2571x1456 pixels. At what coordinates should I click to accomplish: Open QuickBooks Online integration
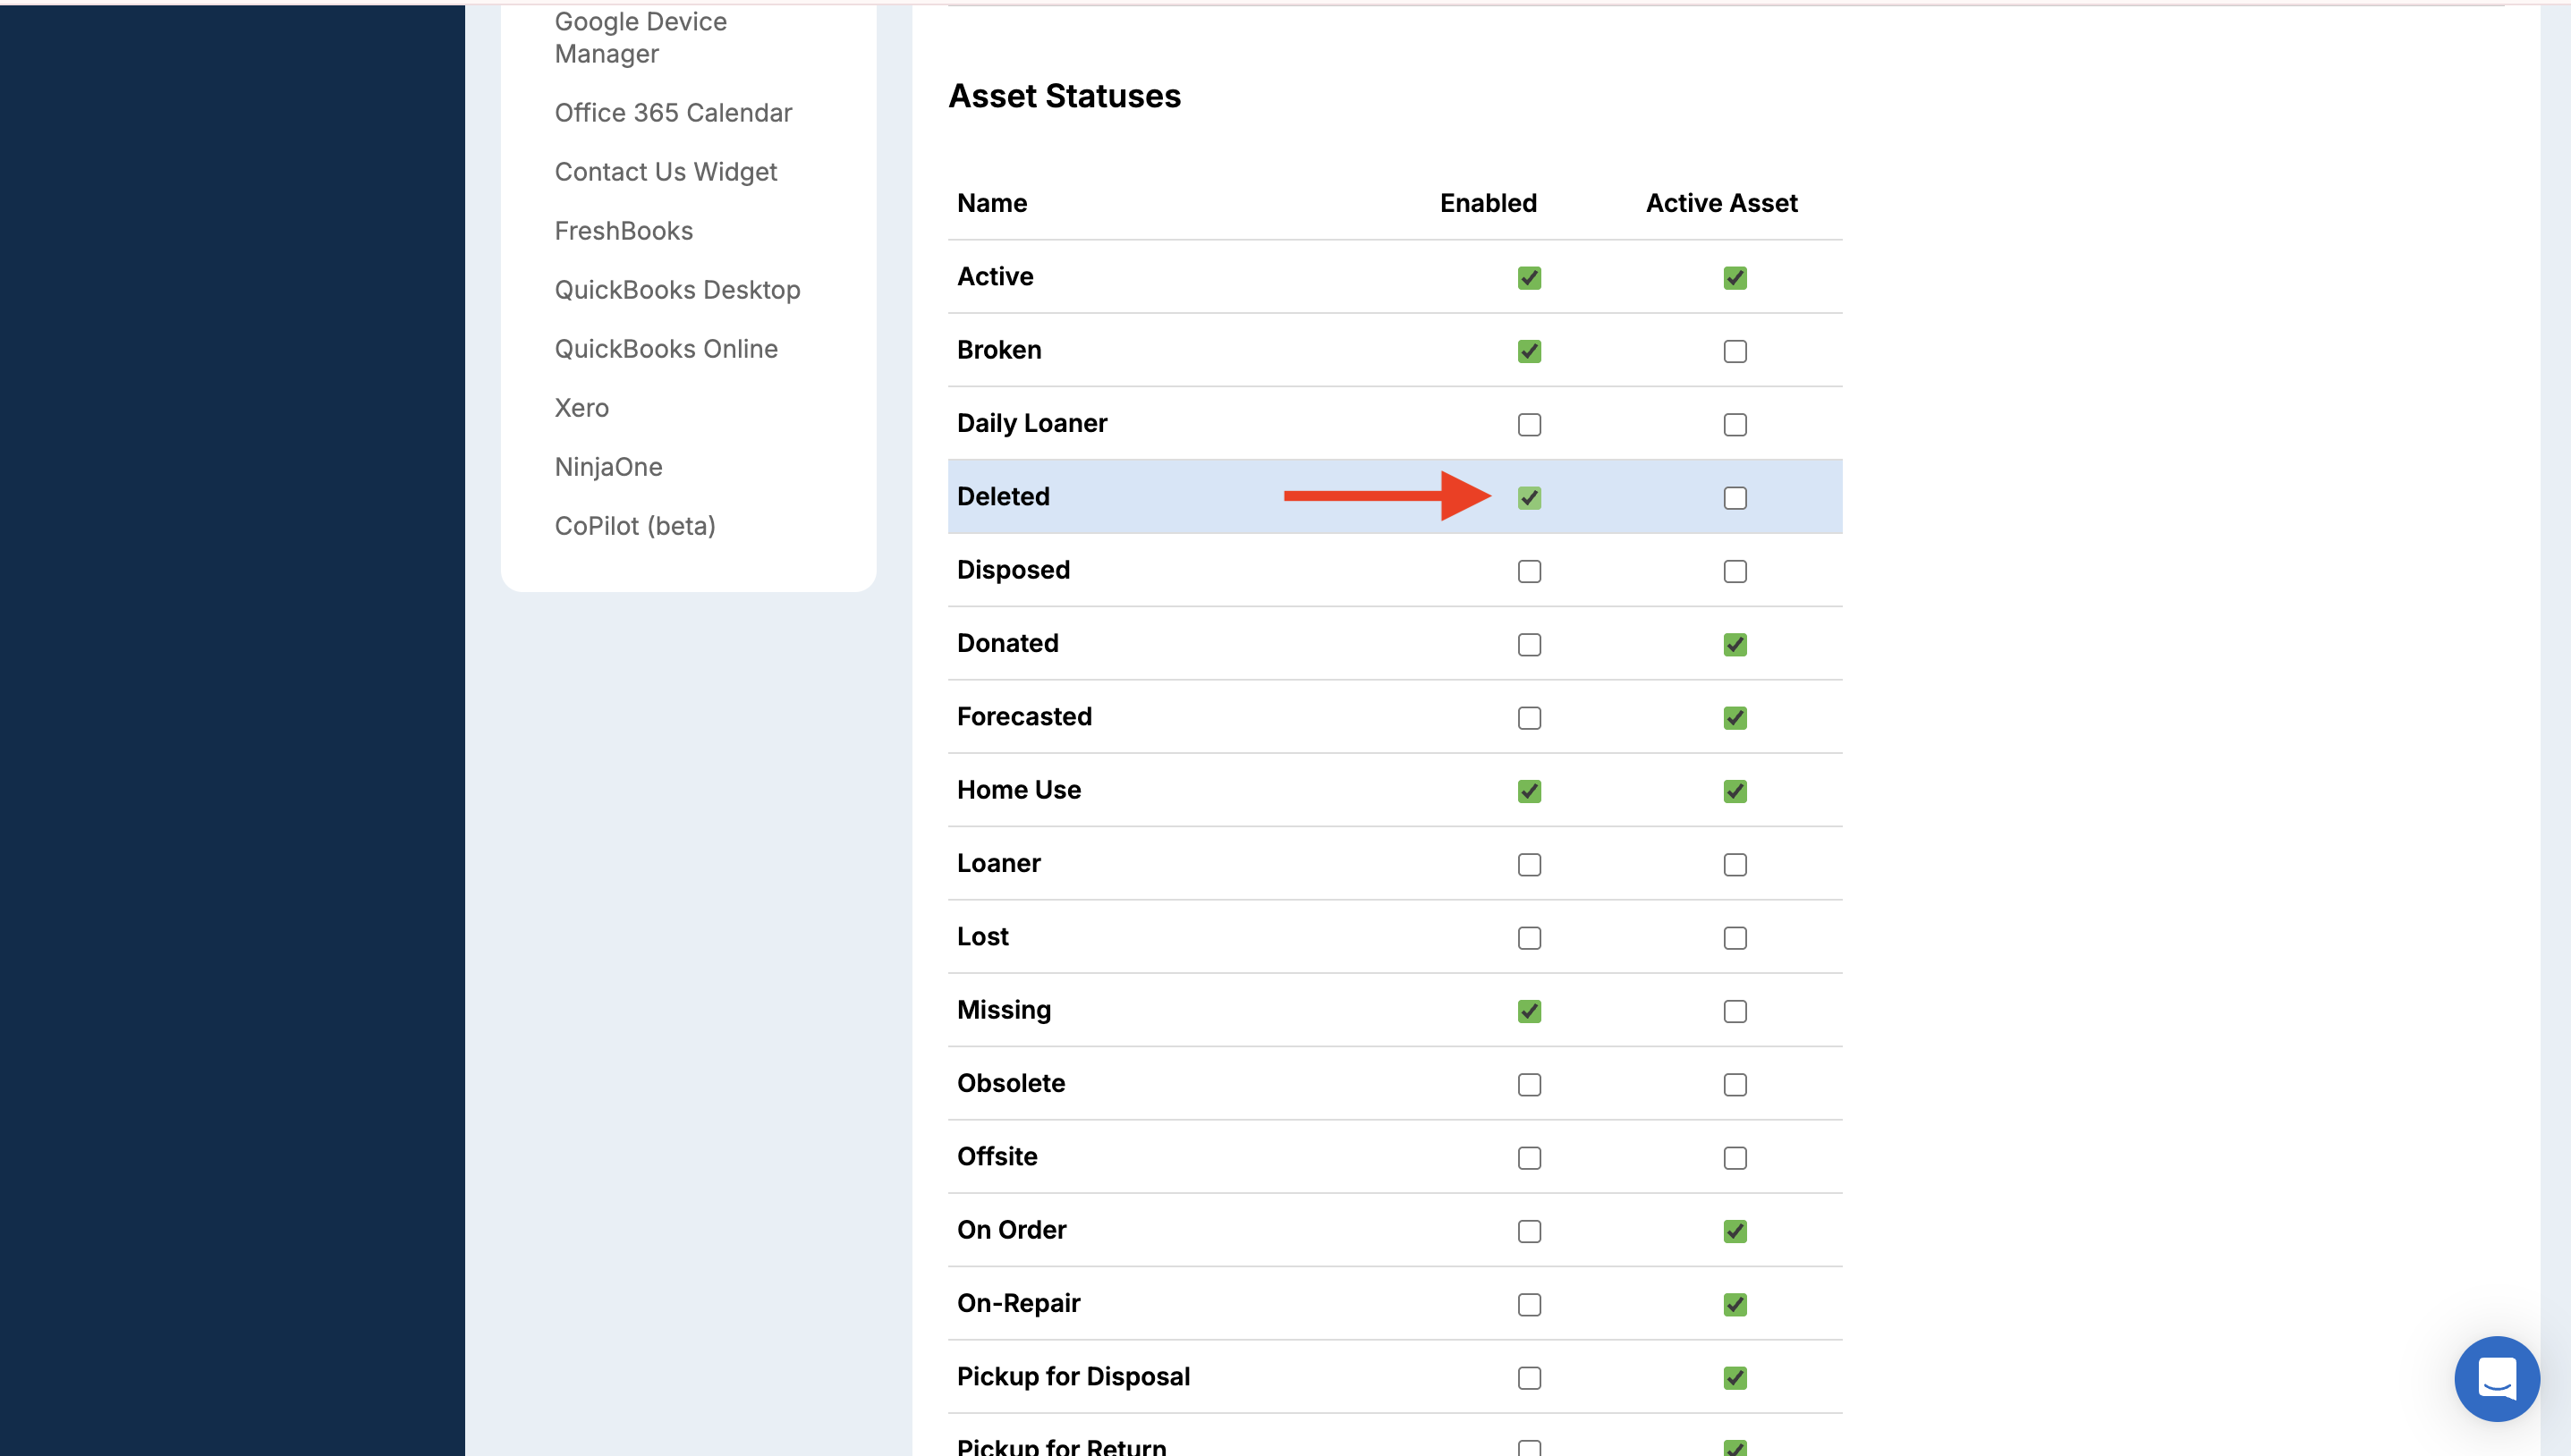[x=665, y=349]
